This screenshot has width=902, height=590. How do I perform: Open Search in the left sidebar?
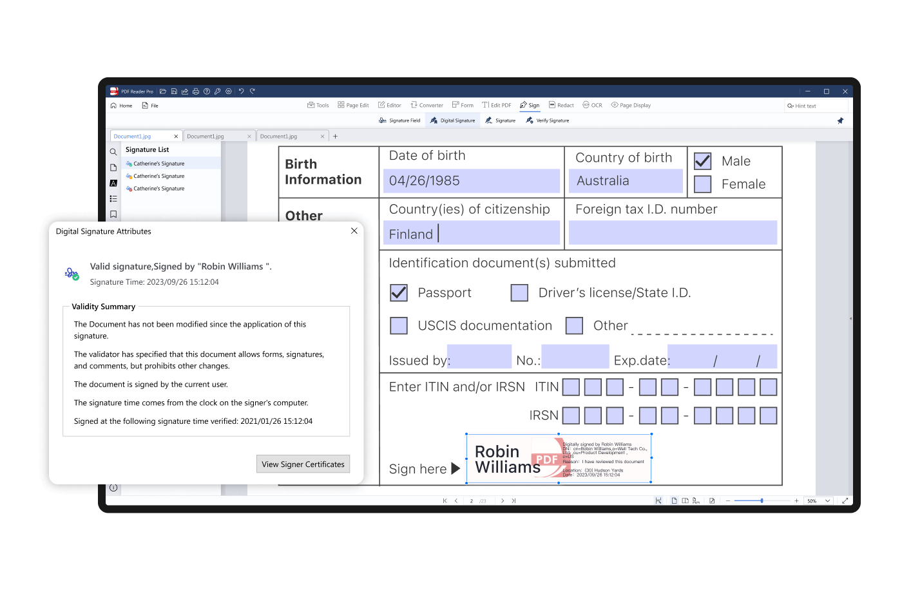113,152
